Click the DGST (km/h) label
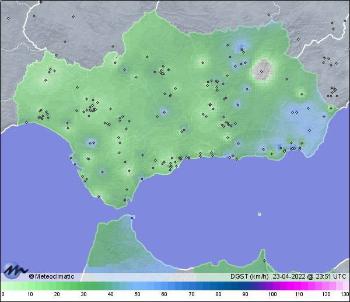Viewport: 350px width, 302px height. 250,276
